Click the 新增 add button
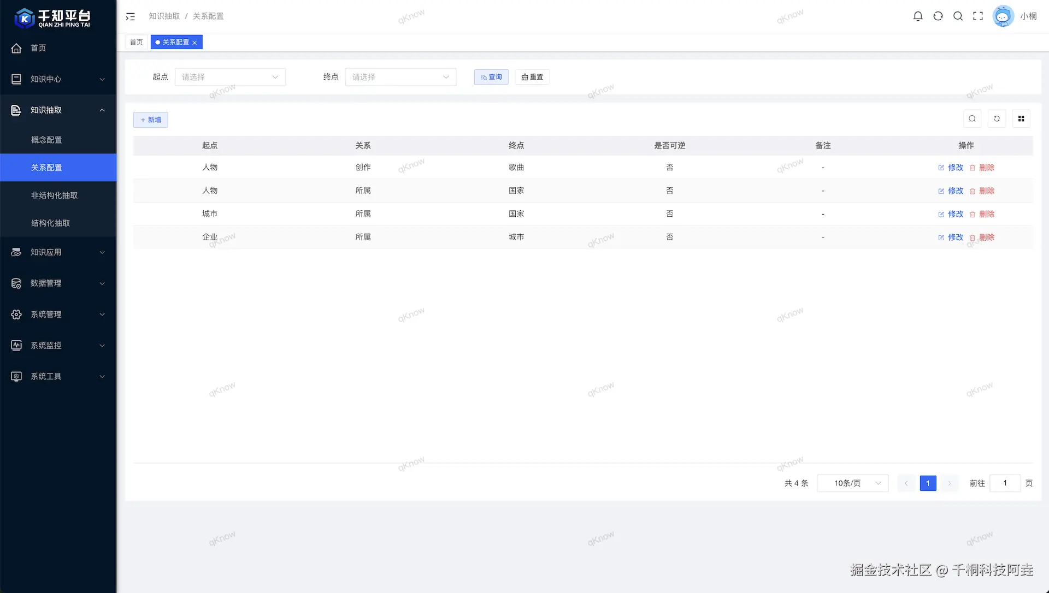This screenshot has width=1049, height=593. [x=151, y=120]
